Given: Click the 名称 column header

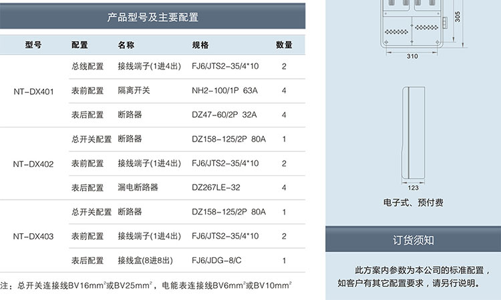Looking at the screenshot, I should pyautogui.click(x=126, y=45).
